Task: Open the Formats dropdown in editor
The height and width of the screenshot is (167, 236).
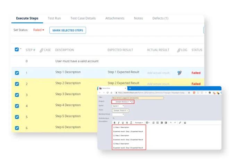Action: pyautogui.click(x=138, y=122)
